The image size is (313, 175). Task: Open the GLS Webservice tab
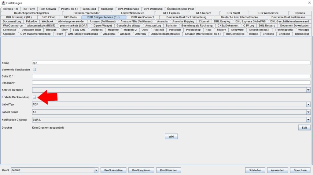[268, 13]
